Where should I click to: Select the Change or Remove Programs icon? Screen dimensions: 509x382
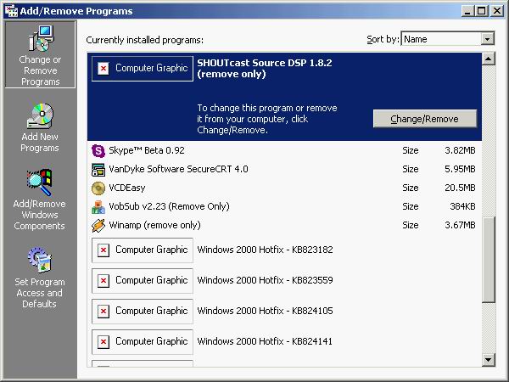tap(41, 39)
